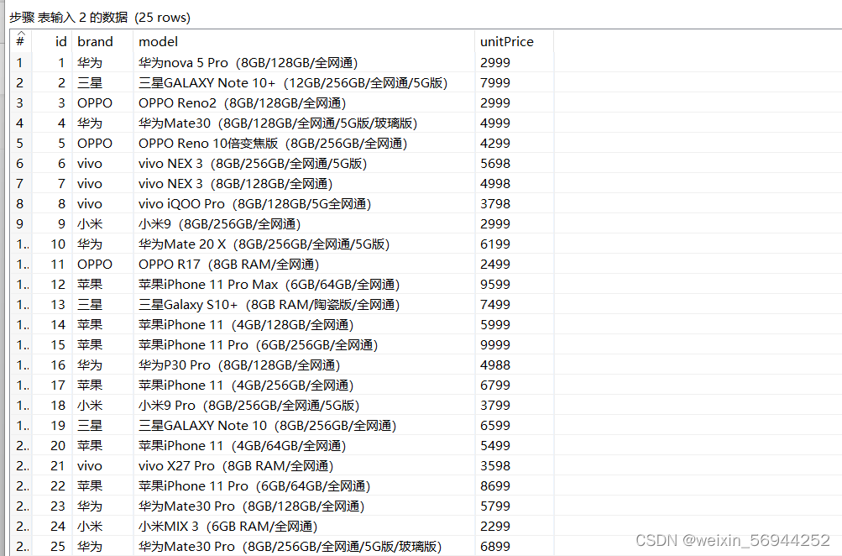Select the 华为Mate30 Pro row at id 23
The image size is (842, 556).
coord(251,506)
